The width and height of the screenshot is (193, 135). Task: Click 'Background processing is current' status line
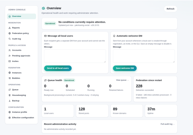pos(71,95)
